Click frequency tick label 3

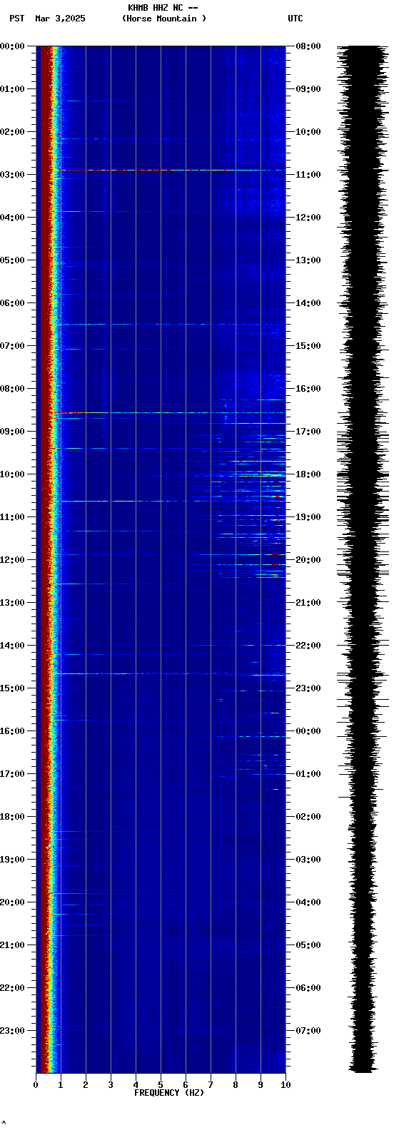point(111,1085)
